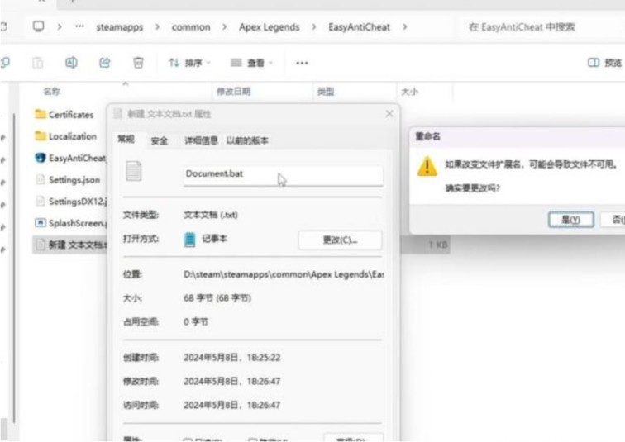Toggle the read-only (只读) attribute checkbox
This screenshot has height=442, width=625.
(x=188, y=440)
